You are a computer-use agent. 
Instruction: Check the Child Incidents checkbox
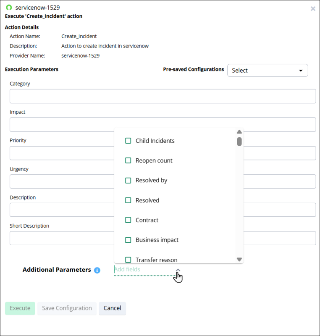tap(128, 141)
